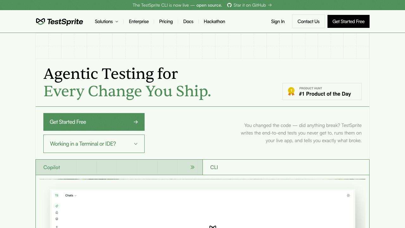The width and height of the screenshot is (405, 228).
Task: Click the settings gear icon in the preview
Action: [348, 195]
